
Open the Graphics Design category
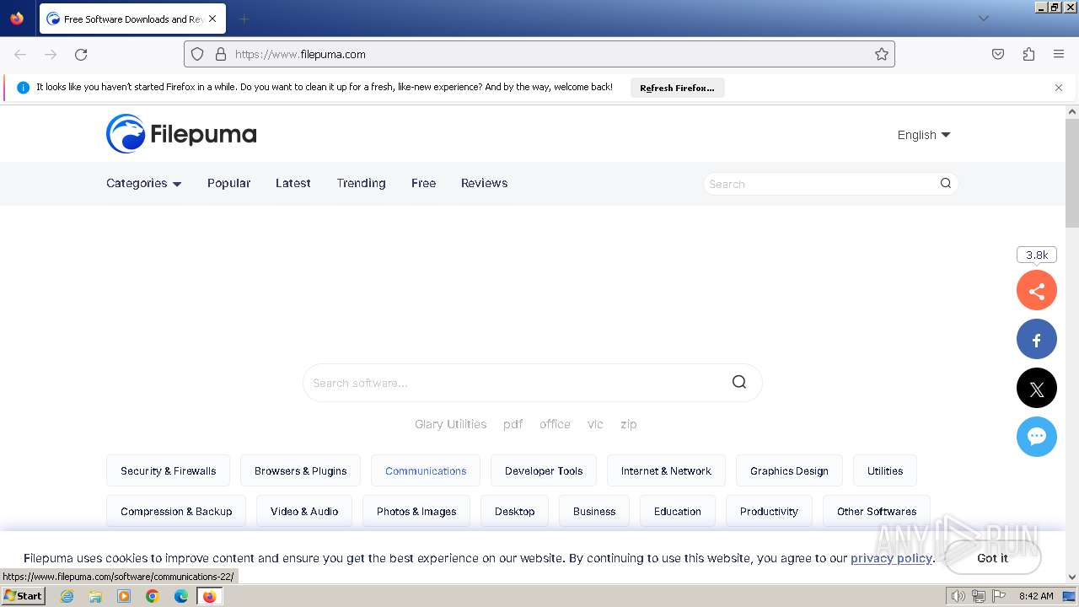pos(789,470)
